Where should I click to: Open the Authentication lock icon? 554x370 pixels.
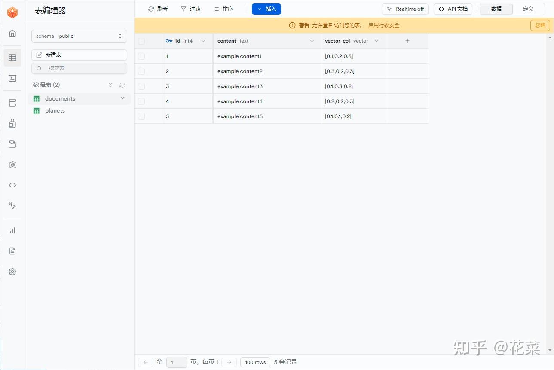point(12,123)
